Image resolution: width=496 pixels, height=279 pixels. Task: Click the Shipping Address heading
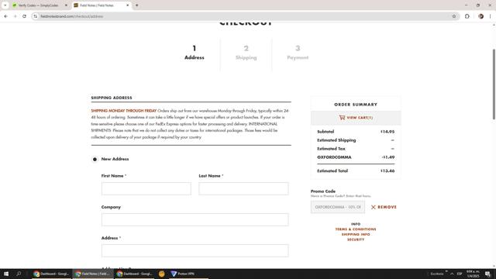[112, 98]
